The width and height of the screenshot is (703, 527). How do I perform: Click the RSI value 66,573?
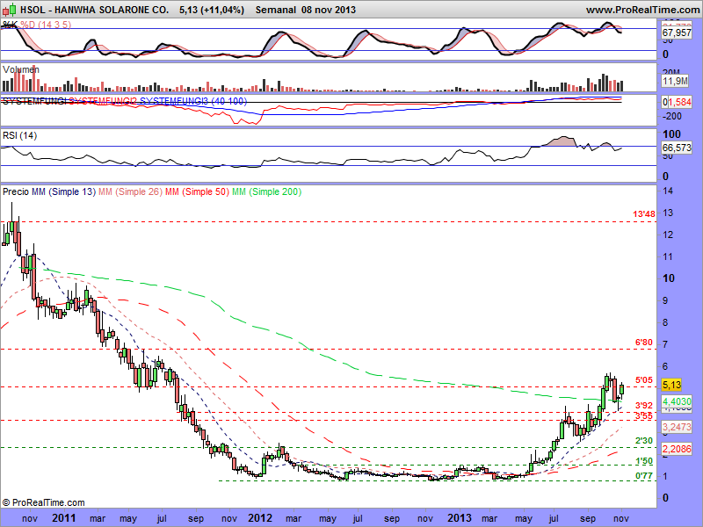point(677,148)
